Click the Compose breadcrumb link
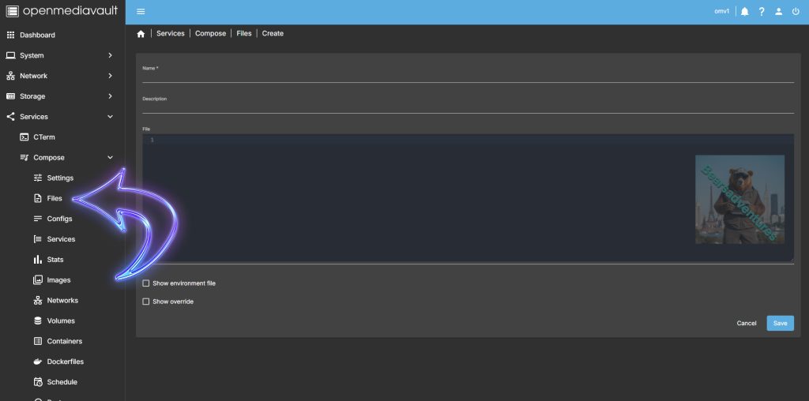 pos(210,34)
